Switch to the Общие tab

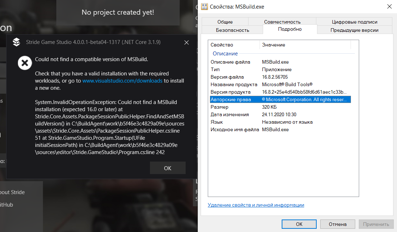click(225, 22)
